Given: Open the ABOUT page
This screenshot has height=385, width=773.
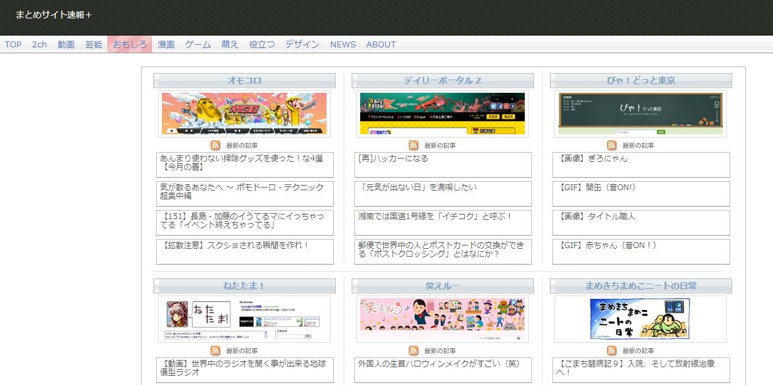Looking at the screenshot, I should pos(381,44).
